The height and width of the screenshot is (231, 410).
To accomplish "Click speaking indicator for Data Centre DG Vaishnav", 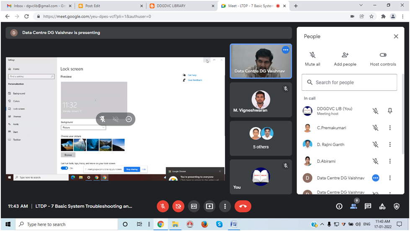I will tap(376, 178).
